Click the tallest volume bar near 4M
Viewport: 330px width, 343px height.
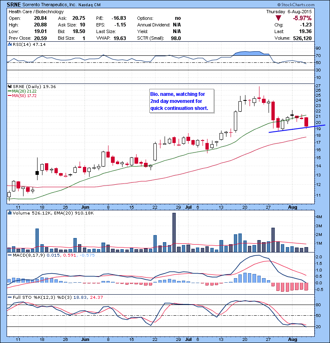[x=174, y=232]
